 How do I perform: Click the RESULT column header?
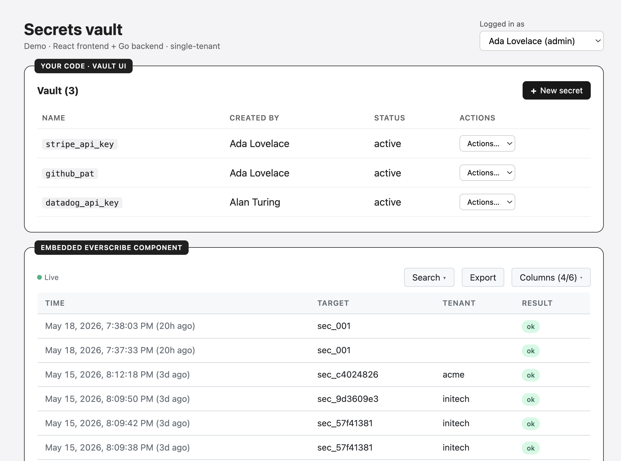pos(537,303)
